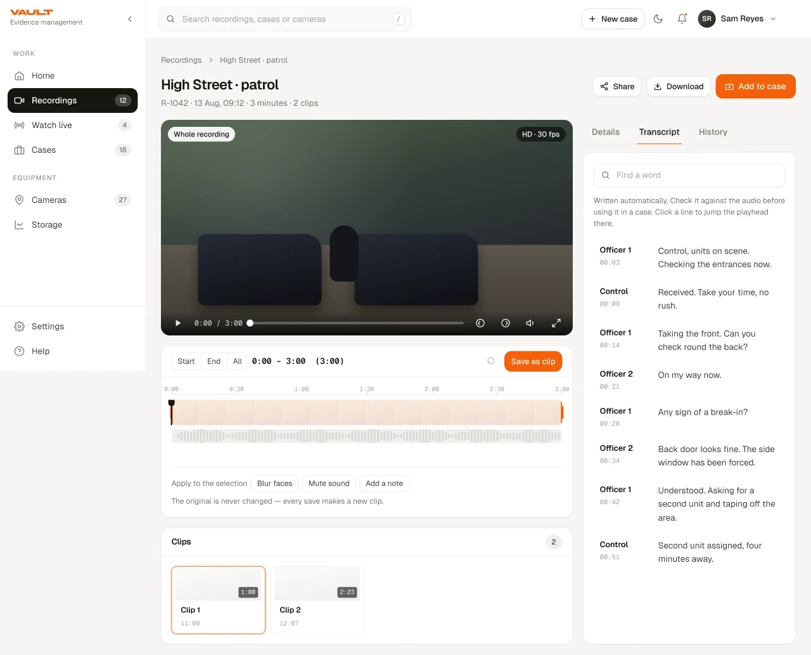Open Clip 1 thumbnail

click(x=219, y=600)
